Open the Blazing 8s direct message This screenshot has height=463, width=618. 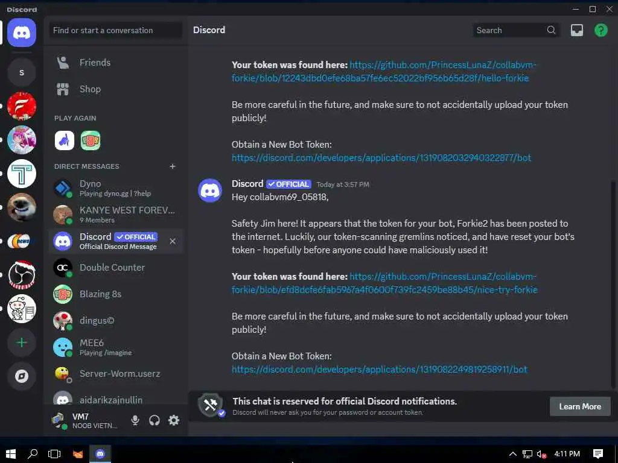115,294
